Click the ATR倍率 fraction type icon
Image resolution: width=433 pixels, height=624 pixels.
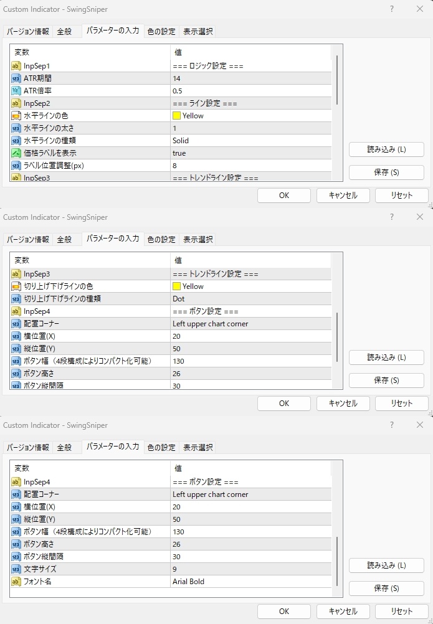tap(16, 91)
